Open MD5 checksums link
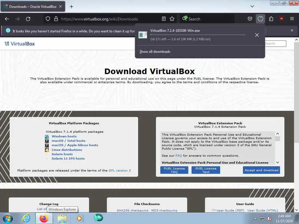This screenshot has height=224, width=299. tap(164, 211)
